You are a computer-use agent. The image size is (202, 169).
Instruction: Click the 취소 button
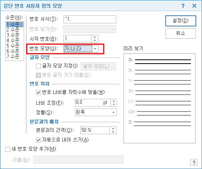(181, 34)
